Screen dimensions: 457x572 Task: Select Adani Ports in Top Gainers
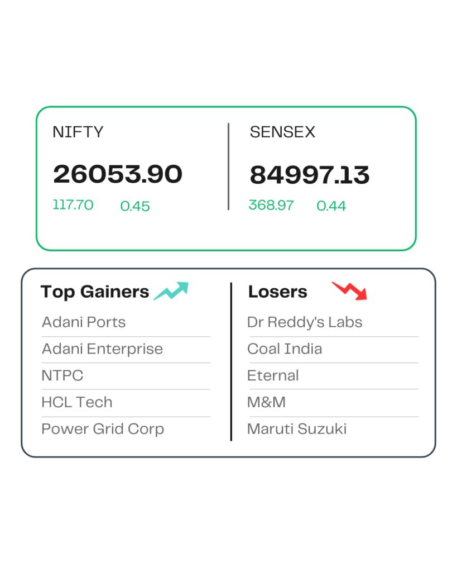[84, 322]
